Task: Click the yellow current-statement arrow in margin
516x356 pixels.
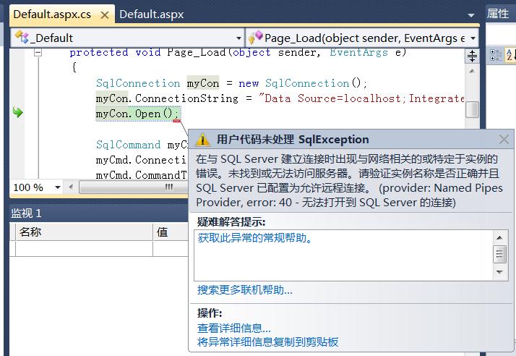Action: point(18,113)
